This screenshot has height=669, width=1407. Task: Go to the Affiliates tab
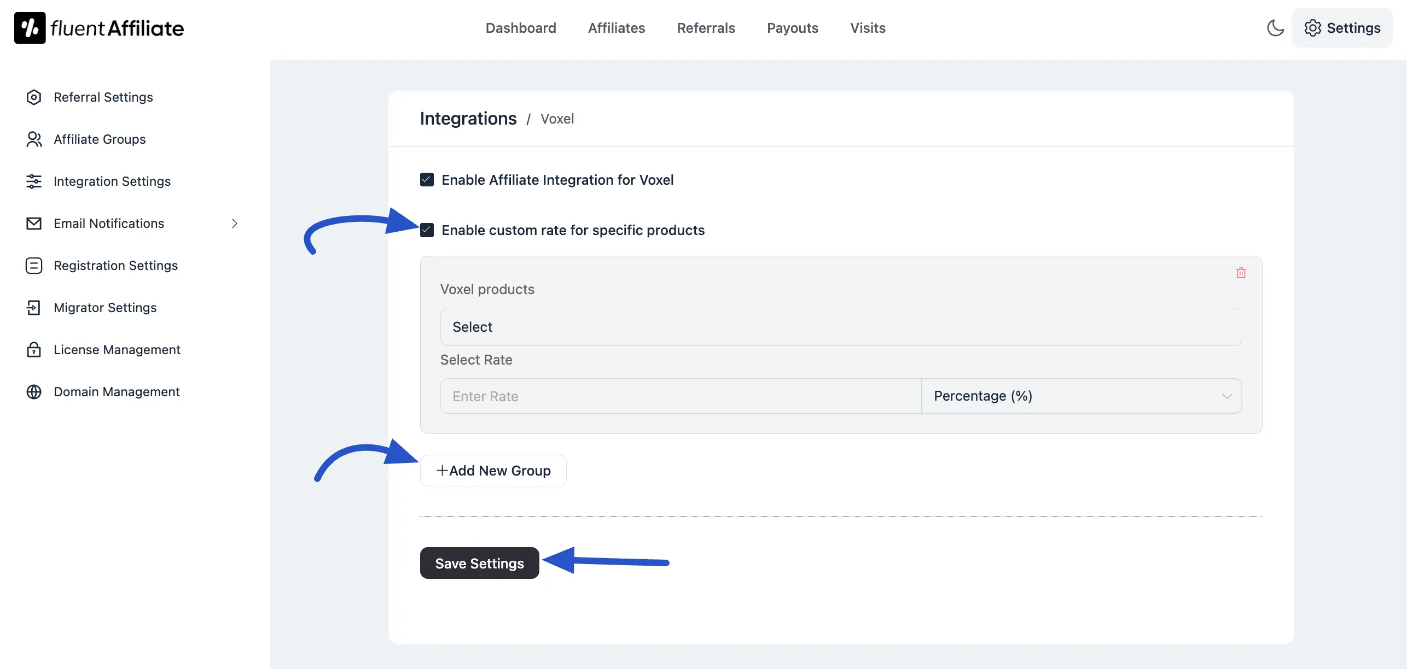pos(617,28)
